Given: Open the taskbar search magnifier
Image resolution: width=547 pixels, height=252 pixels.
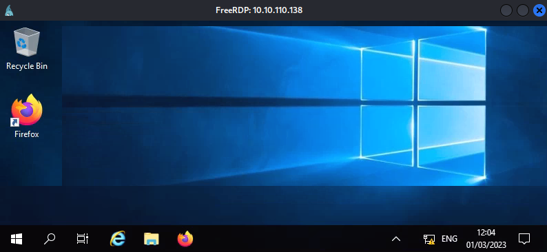Looking at the screenshot, I should point(50,239).
